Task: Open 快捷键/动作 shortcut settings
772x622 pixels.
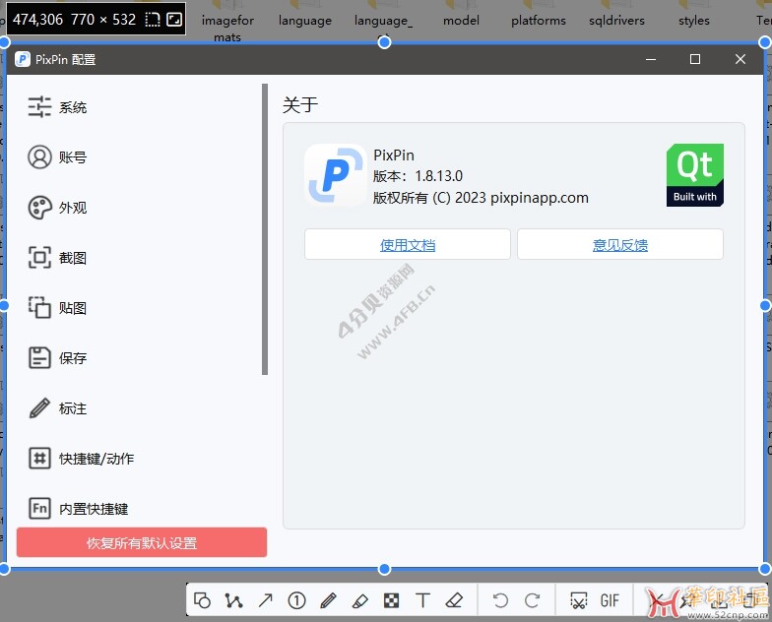Action: point(95,459)
